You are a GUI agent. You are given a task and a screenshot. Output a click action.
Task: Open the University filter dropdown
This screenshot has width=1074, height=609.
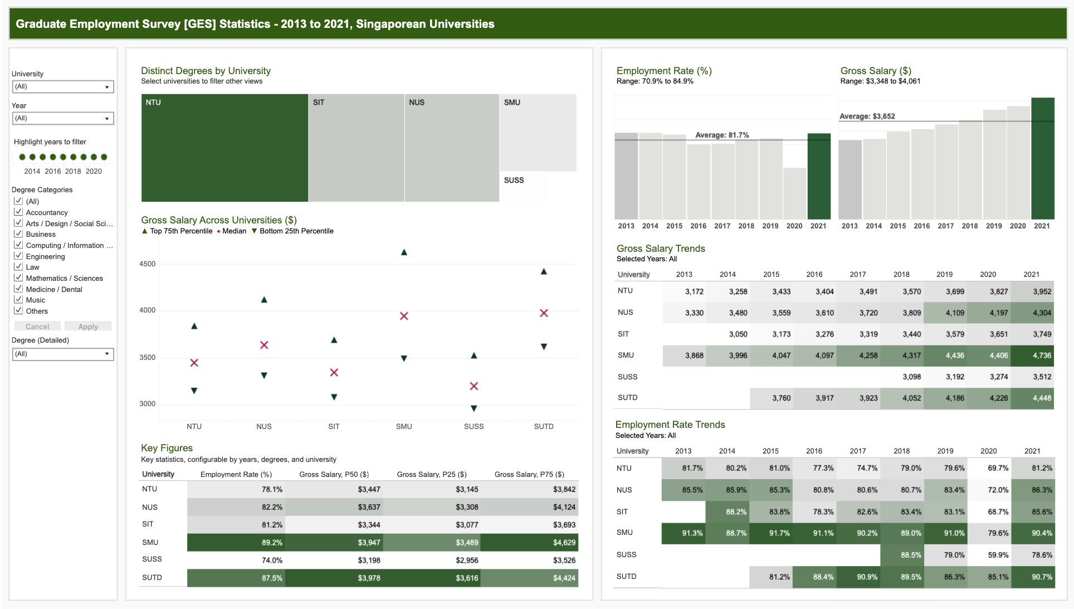pyautogui.click(x=63, y=87)
